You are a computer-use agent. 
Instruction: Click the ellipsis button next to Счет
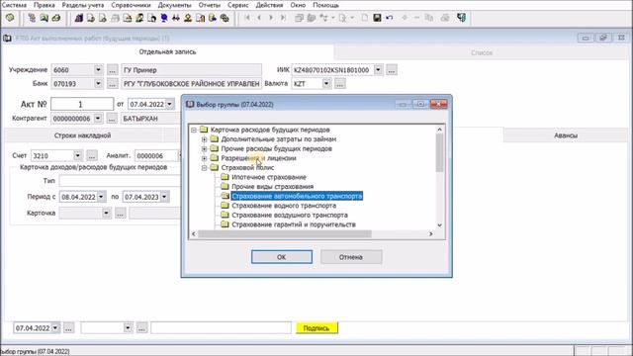[x=92, y=155]
